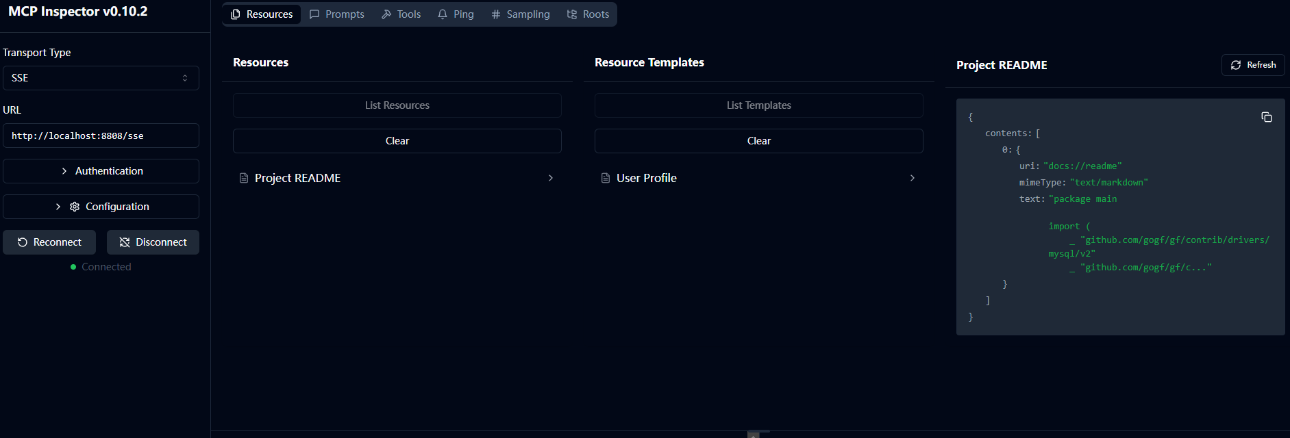1290x438 pixels.
Task: Click the Refresh button for Project README
Action: click(1253, 65)
